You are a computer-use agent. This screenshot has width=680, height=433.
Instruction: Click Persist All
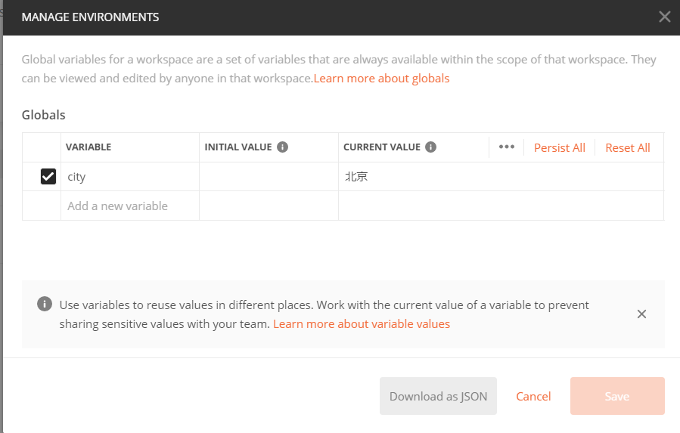(x=560, y=147)
